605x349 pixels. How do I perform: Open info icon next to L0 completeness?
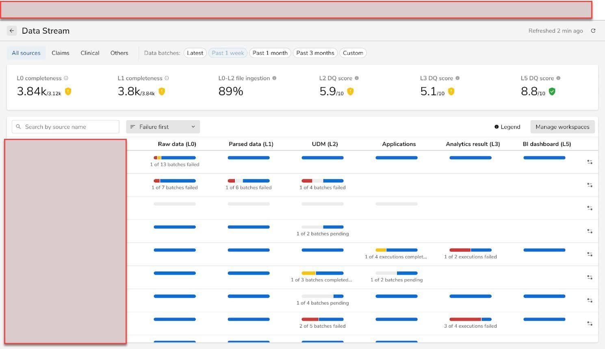(66, 78)
